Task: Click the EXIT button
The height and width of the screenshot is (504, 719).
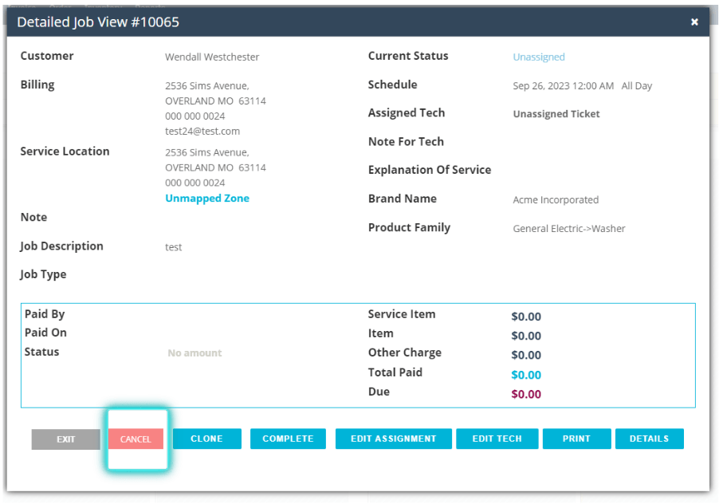Action: pos(65,439)
